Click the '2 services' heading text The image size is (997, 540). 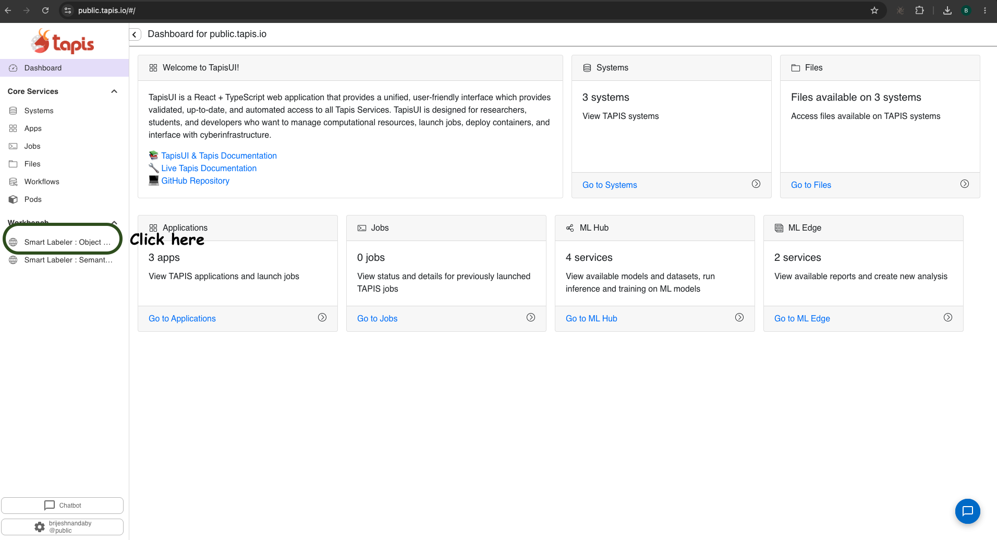(x=798, y=258)
